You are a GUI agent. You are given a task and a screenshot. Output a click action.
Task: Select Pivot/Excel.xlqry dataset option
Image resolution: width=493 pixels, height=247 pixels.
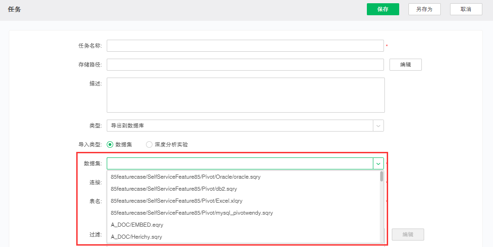[x=177, y=201]
